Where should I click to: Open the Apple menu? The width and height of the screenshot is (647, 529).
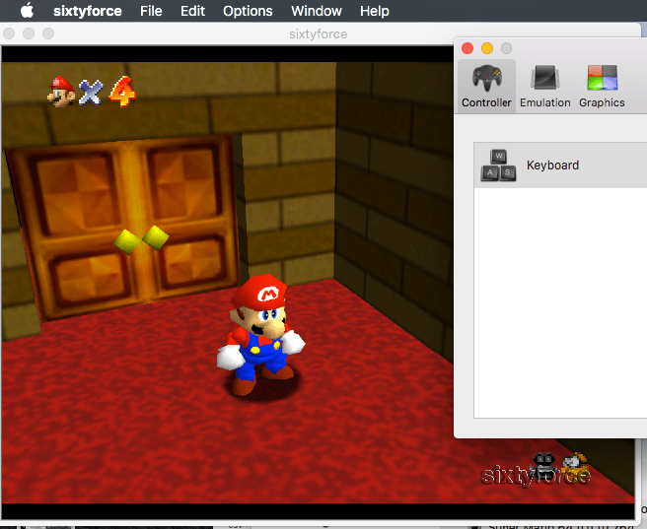tap(27, 10)
